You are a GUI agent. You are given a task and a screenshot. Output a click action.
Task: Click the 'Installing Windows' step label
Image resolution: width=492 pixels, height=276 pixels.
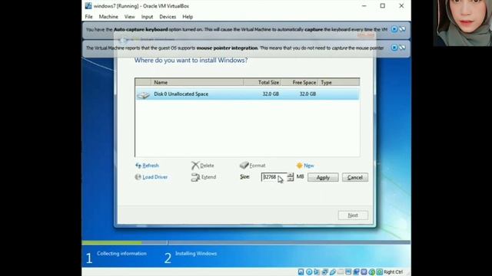pyautogui.click(x=196, y=254)
